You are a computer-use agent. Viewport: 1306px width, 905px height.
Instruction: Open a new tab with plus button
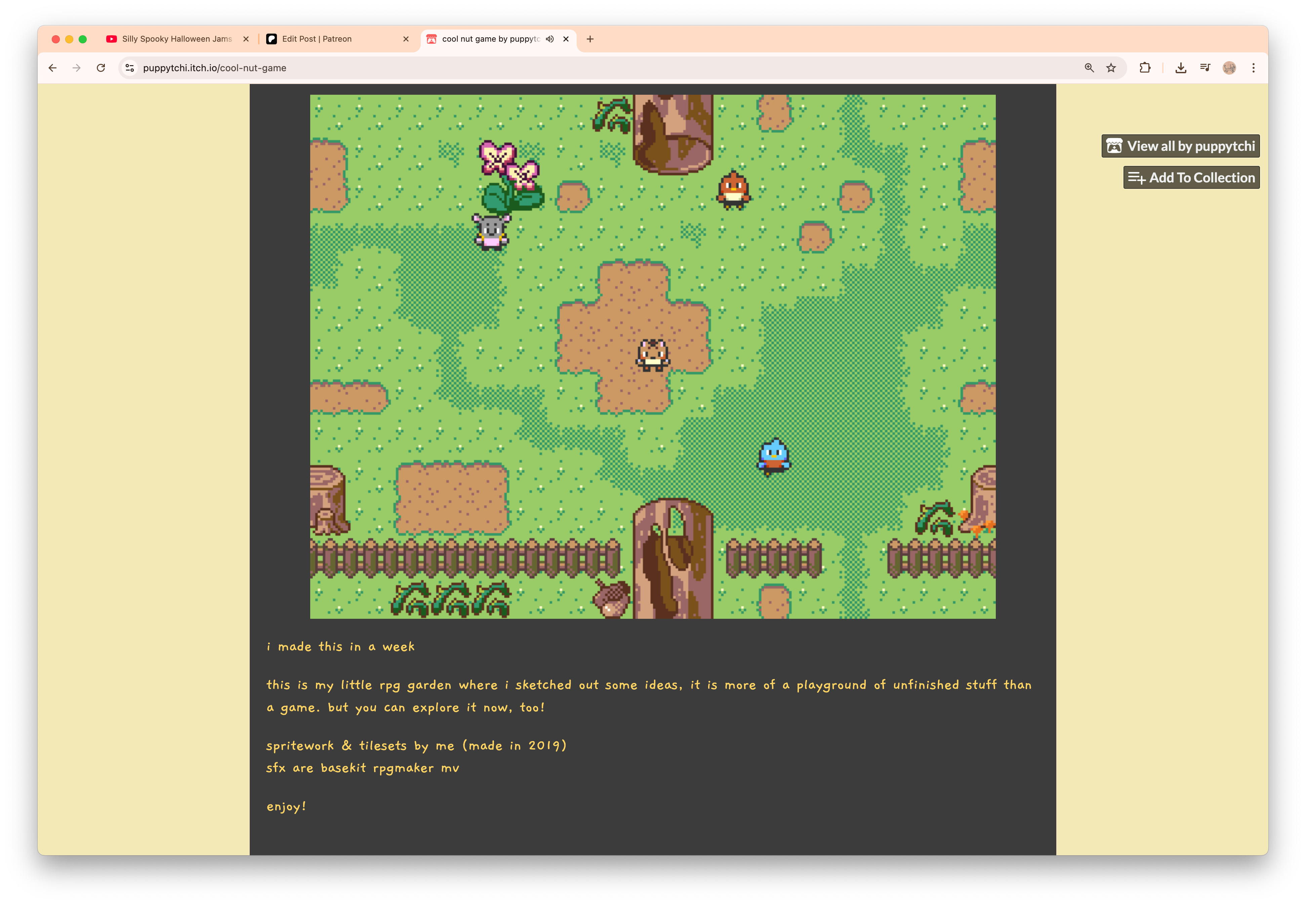(x=590, y=39)
